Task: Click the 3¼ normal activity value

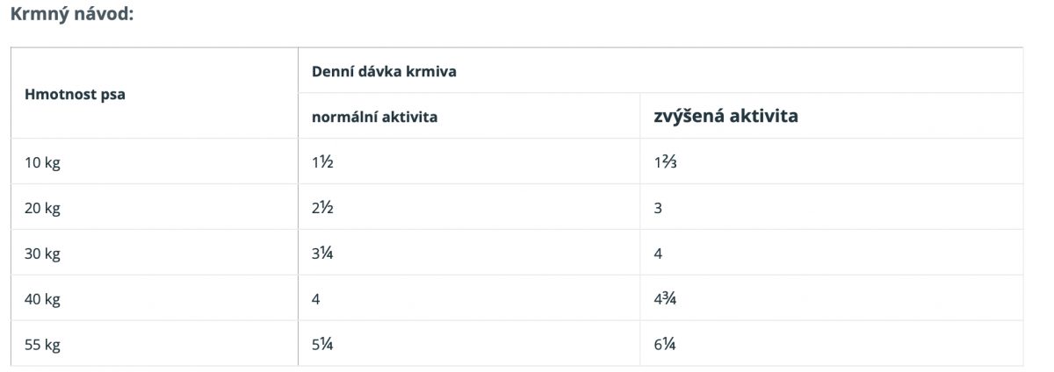Action: [322, 254]
